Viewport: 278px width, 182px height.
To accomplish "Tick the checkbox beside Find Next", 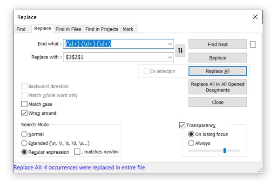I will (x=253, y=45).
